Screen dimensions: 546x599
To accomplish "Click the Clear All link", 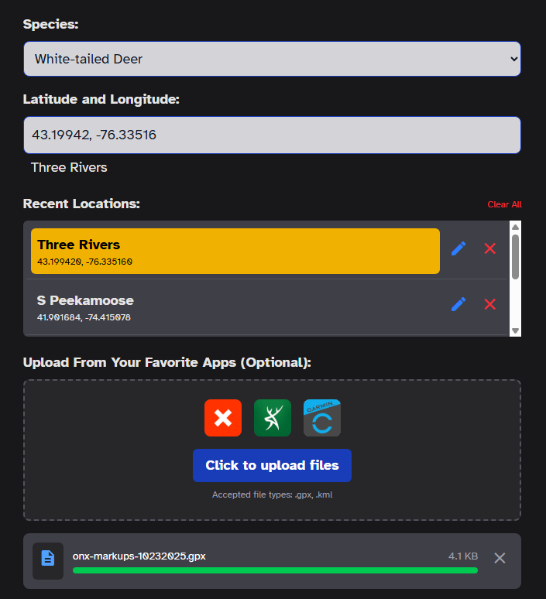I will pyautogui.click(x=504, y=204).
